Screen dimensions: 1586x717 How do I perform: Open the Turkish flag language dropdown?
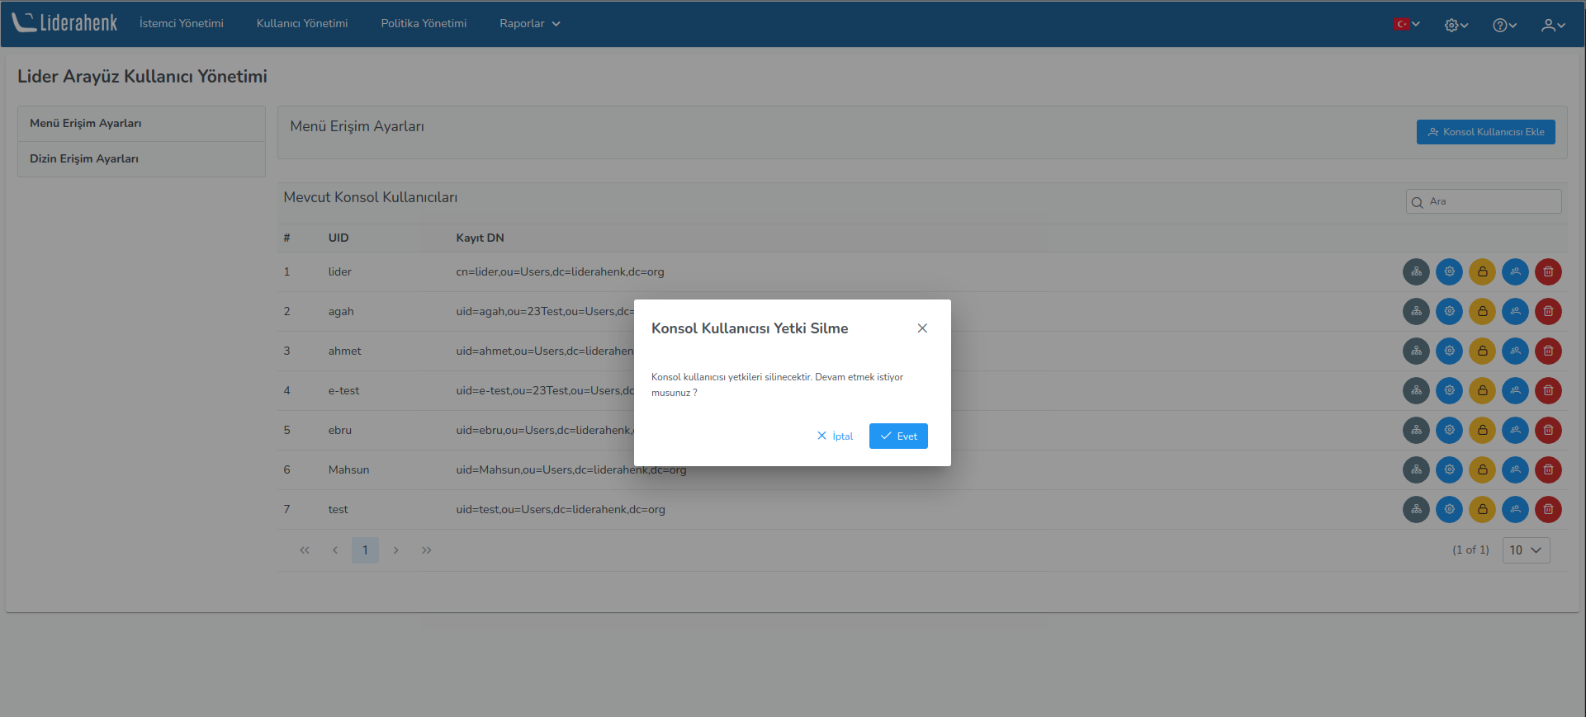click(1406, 25)
